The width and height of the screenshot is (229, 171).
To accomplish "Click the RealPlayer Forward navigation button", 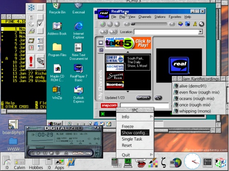I will coord(113,32).
